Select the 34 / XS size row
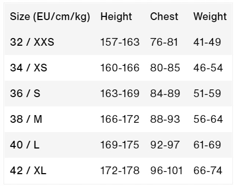The width and height of the screenshot is (235, 186). (118, 68)
